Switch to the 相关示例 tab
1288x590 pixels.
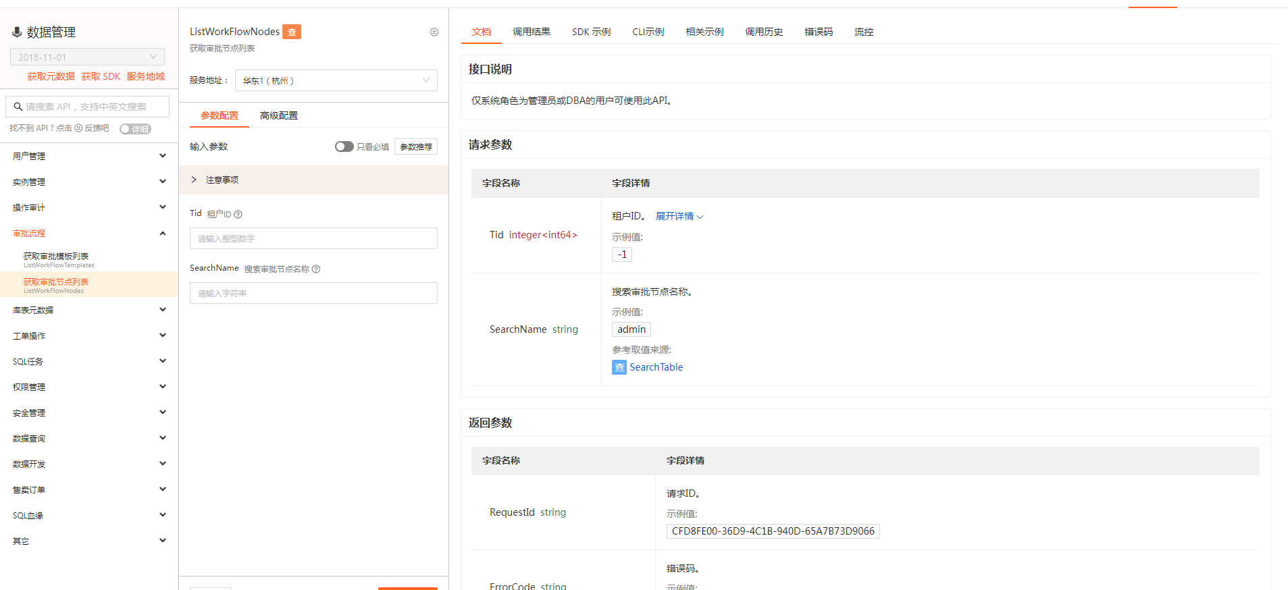point(704,32)
